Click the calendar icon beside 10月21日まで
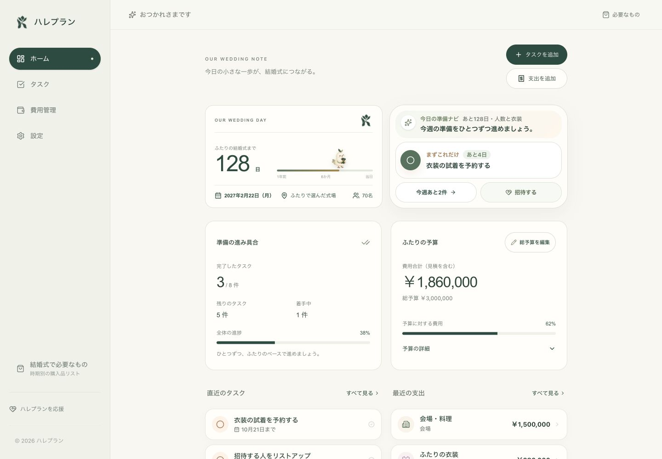This screenshot has height=459, width=662. coord(237,430)
